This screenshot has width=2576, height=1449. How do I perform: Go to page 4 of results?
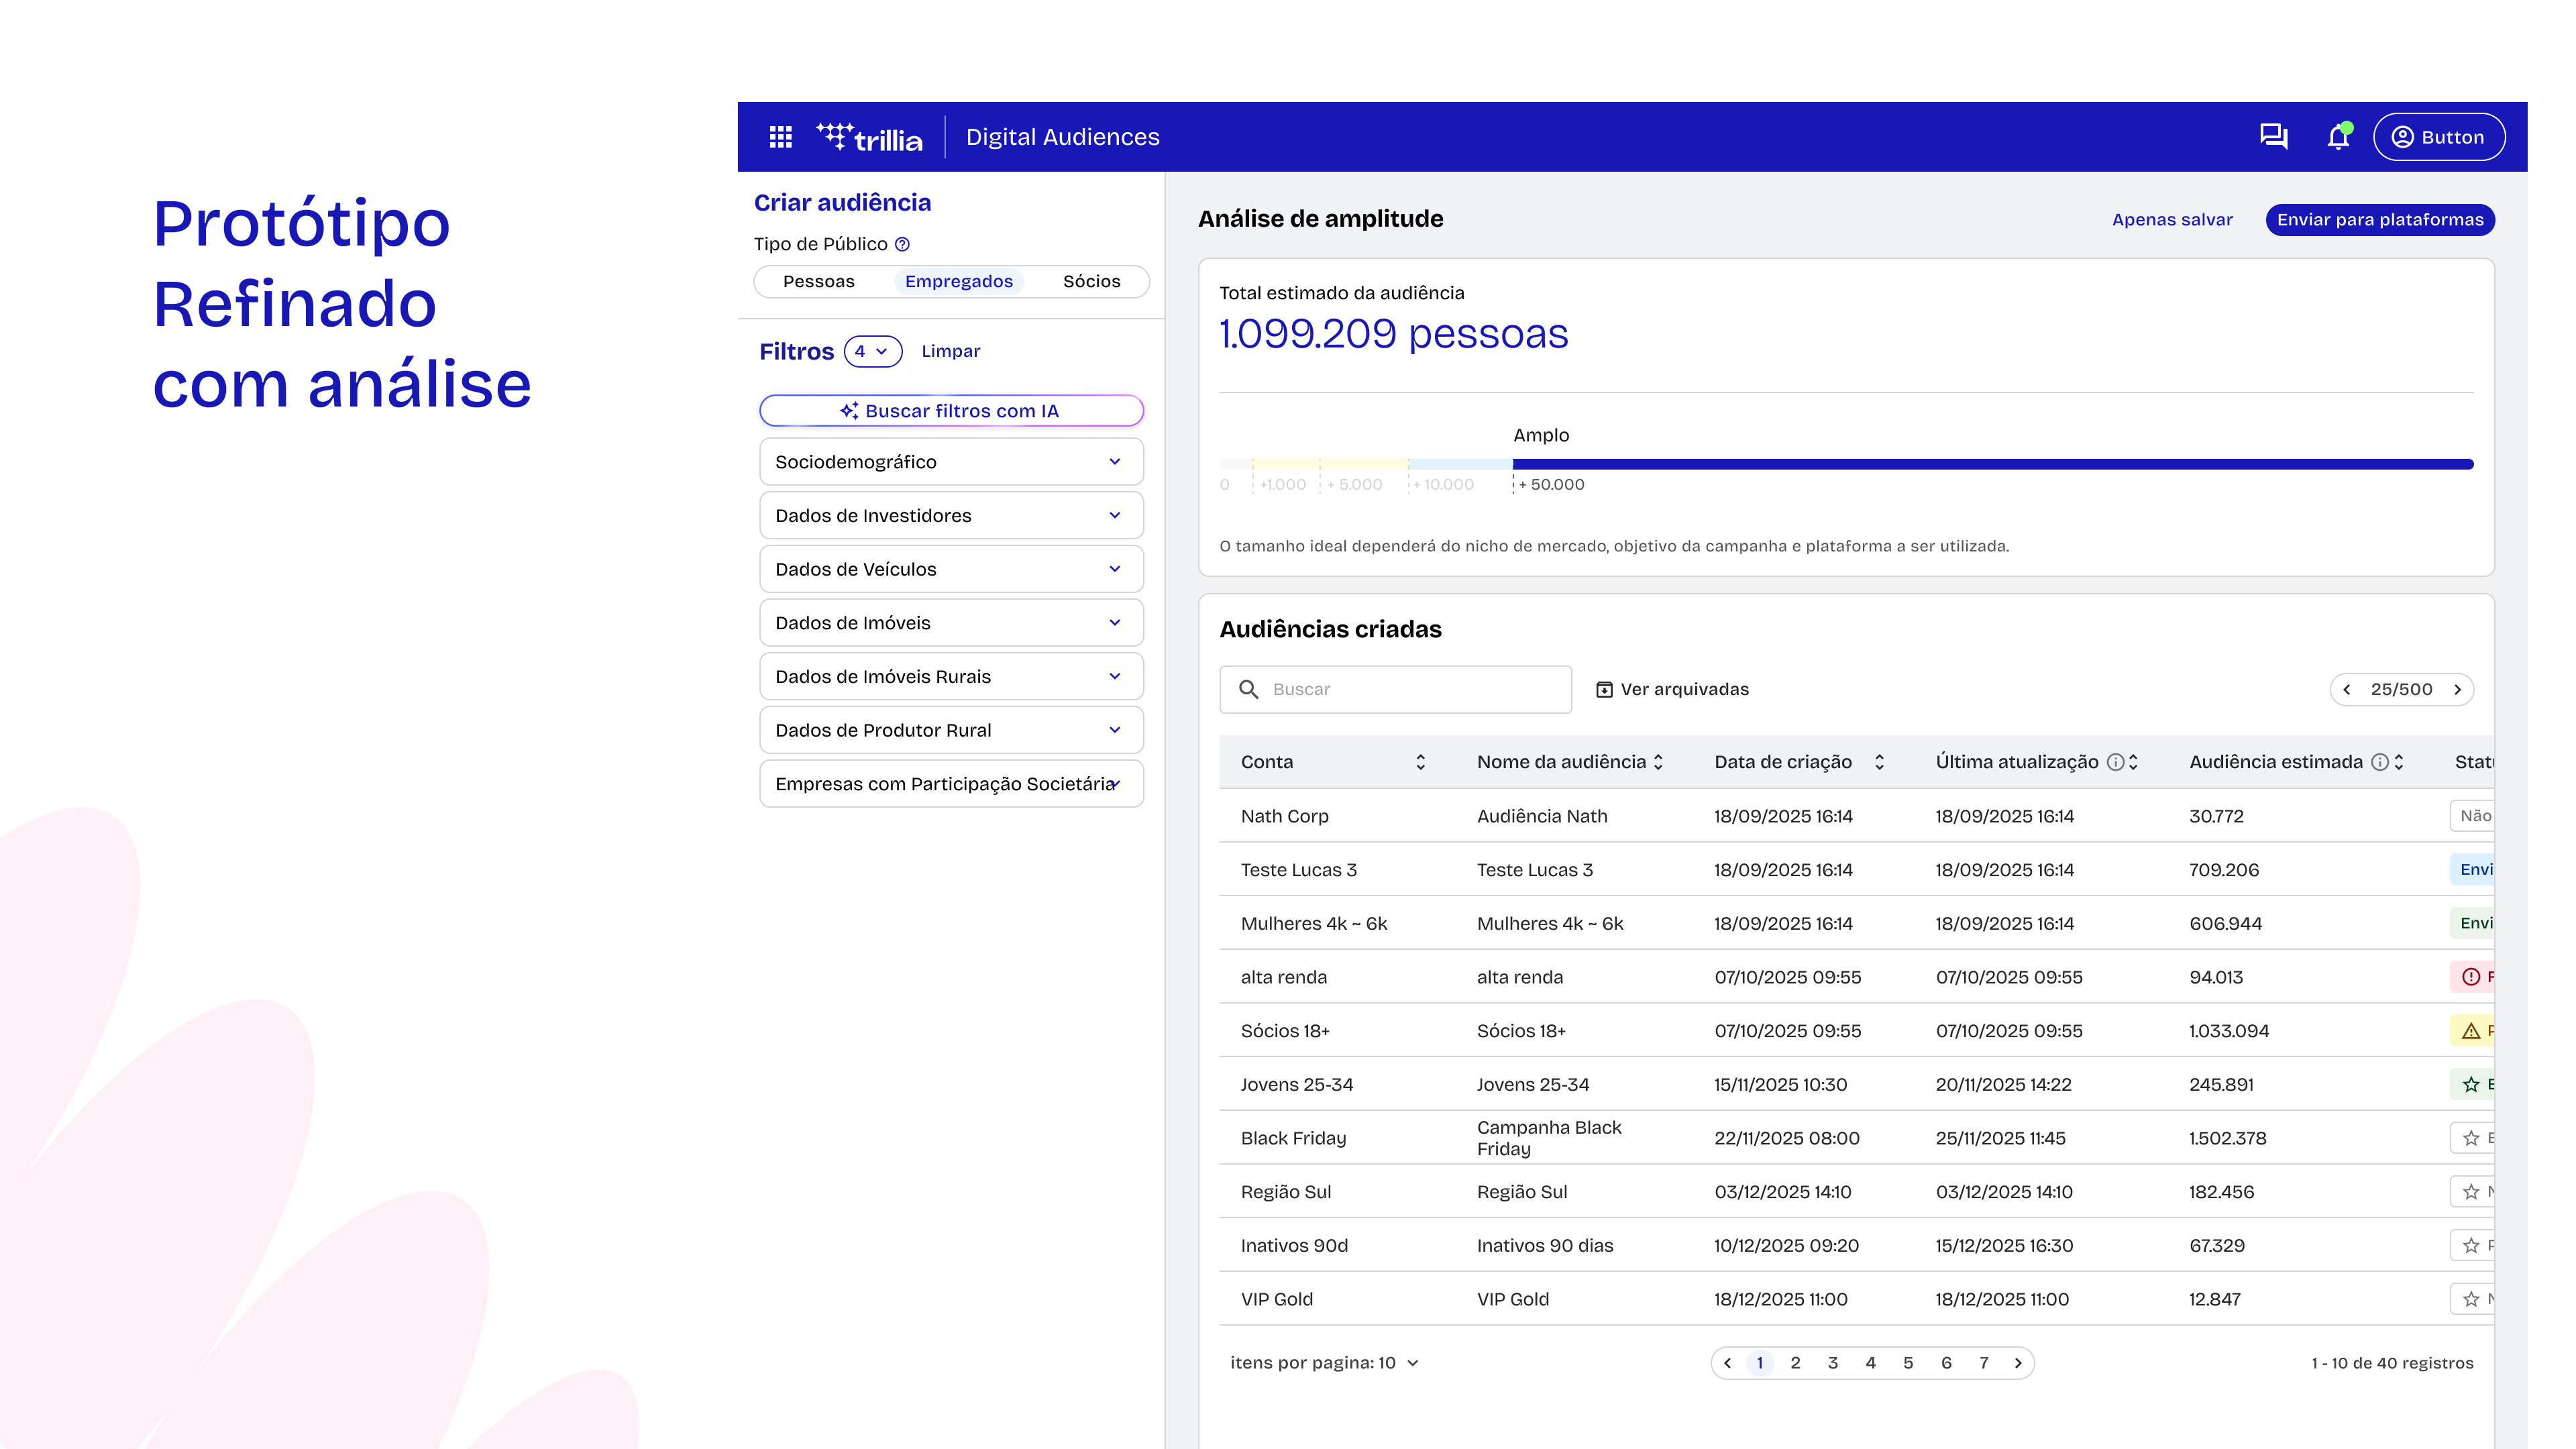1871,1363
